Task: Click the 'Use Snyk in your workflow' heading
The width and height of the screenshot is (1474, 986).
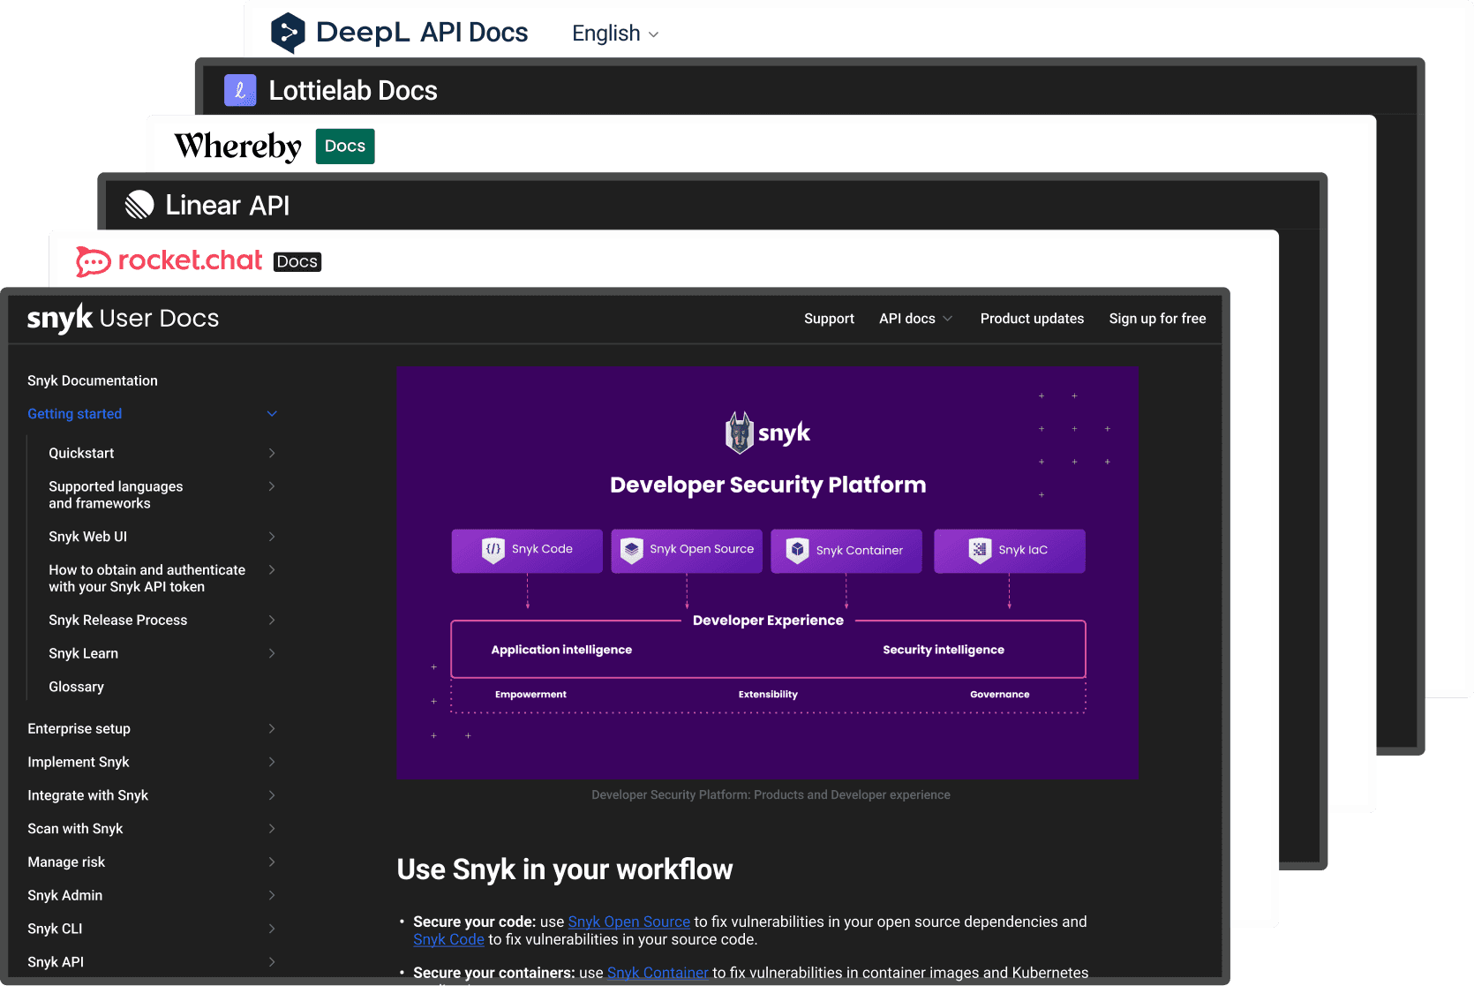Action: 565,869
